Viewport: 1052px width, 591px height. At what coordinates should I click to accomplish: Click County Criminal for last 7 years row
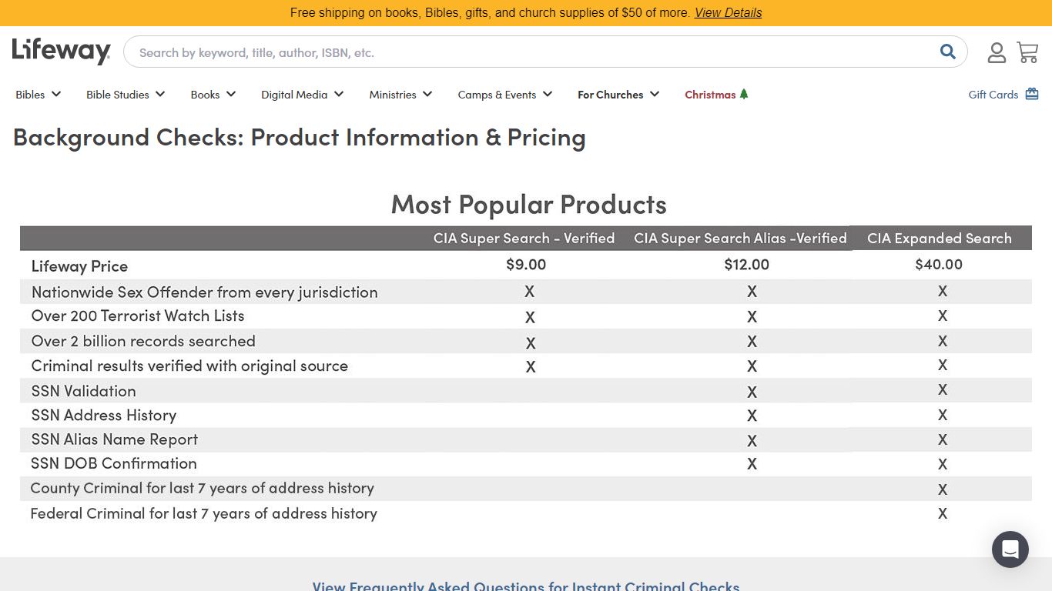click(x=203, y=488)
